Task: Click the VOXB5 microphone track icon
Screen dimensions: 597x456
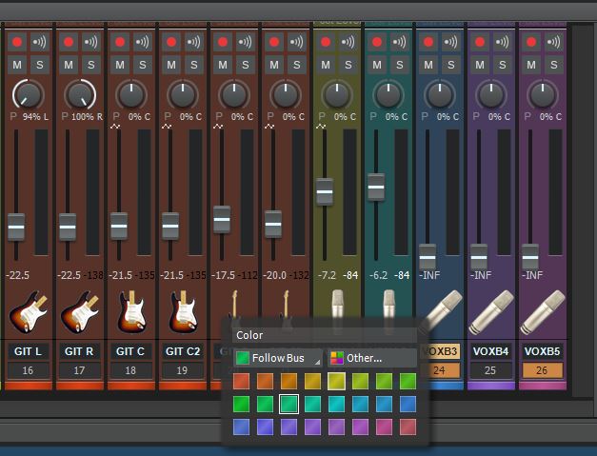Action: [x=543, y=312]
